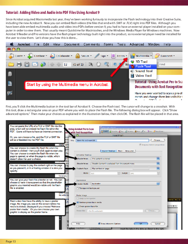
Task: Open the Acrobat application menu
Action: coord(24,44)
